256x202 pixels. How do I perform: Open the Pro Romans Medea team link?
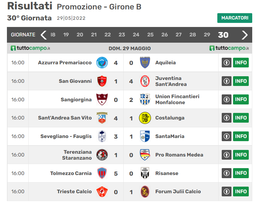coord(179,155)
